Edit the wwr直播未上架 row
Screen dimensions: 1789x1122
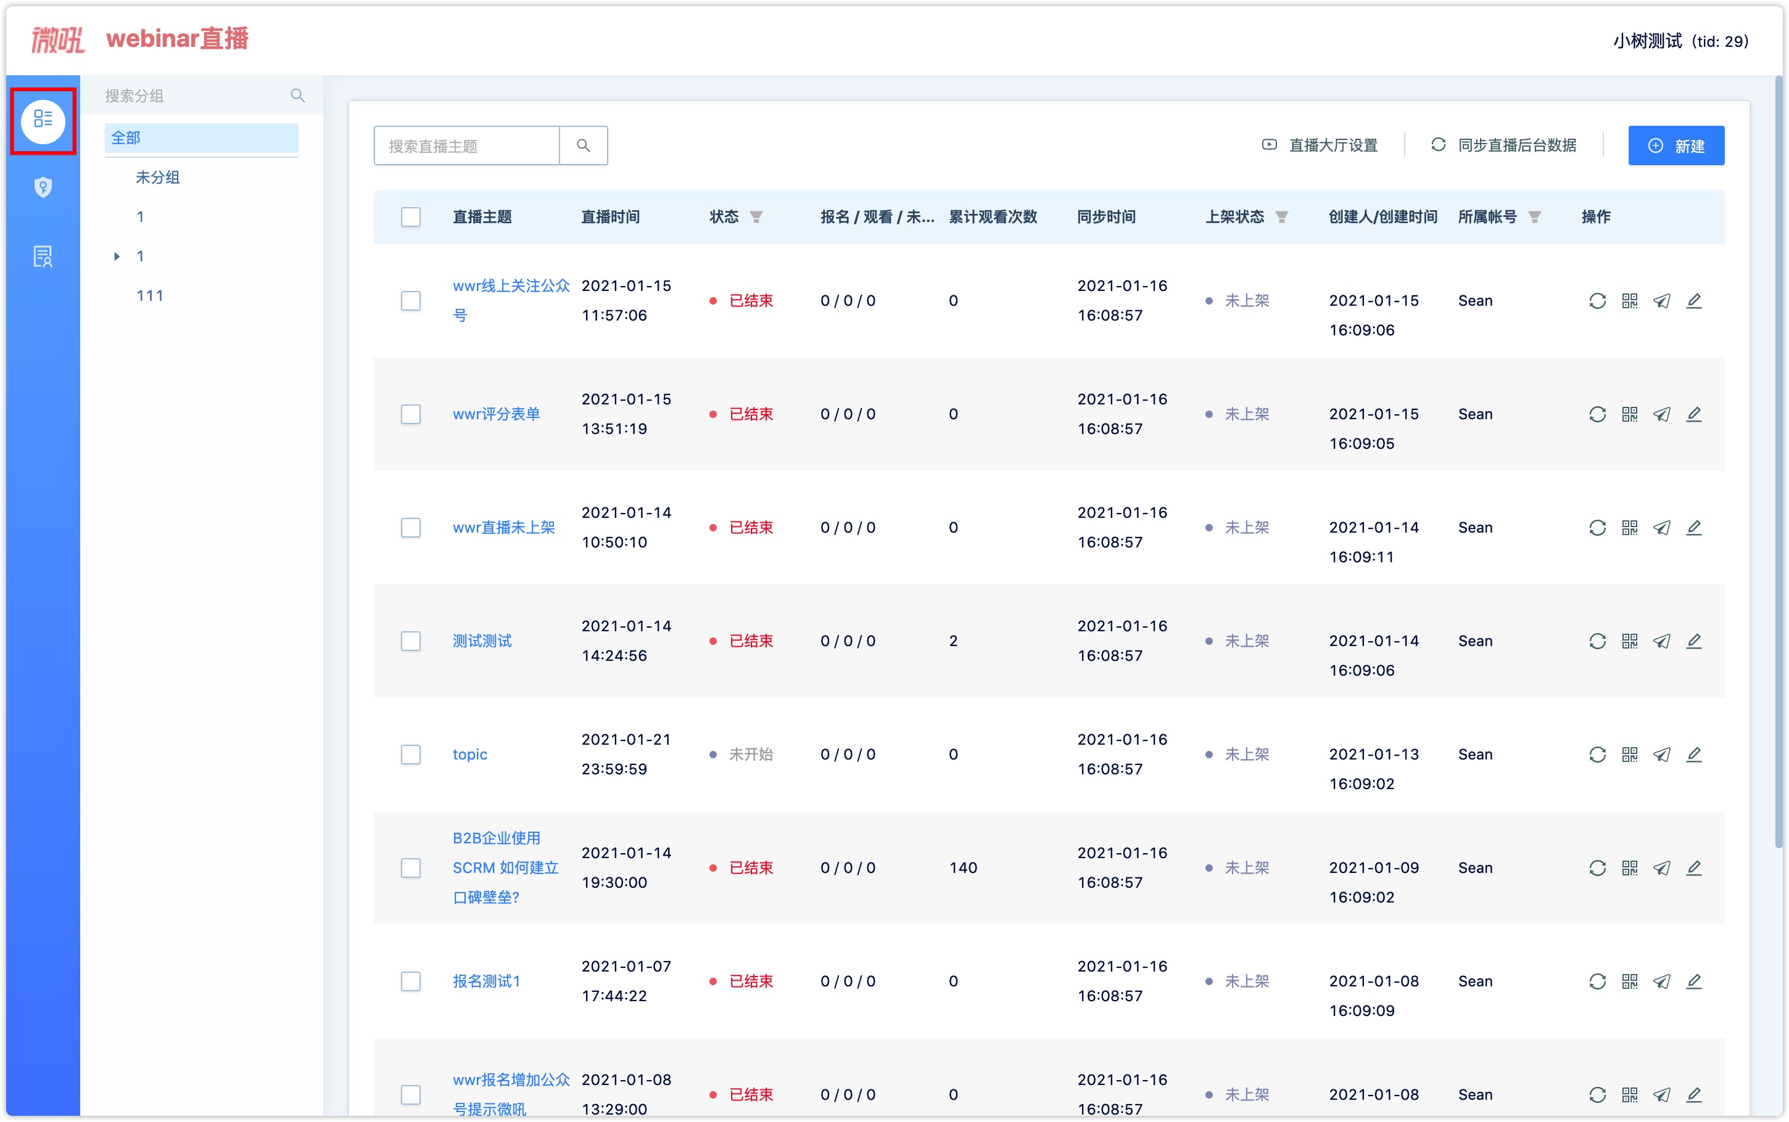(x=1693, y=528)
